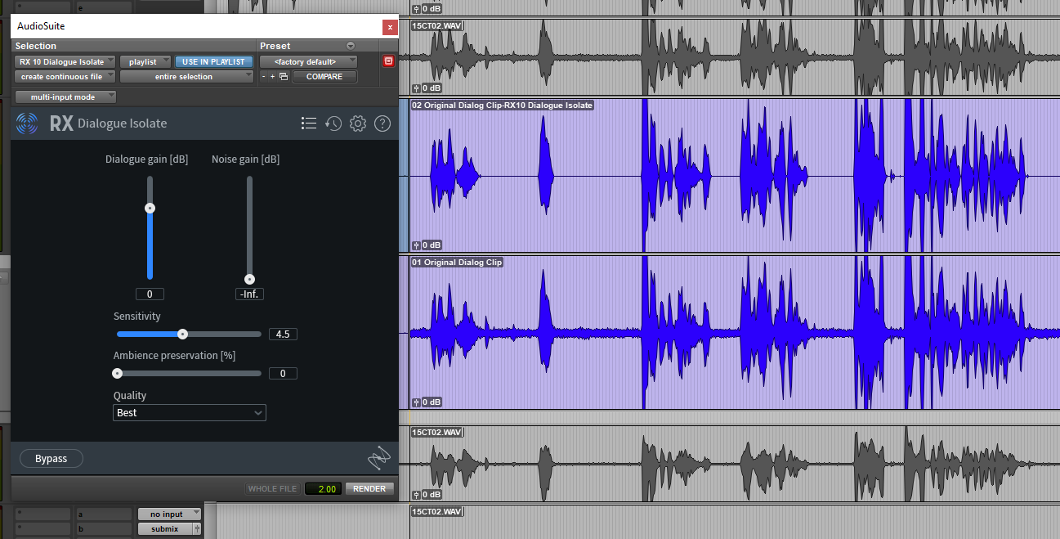Viewport: 1060px width, 539px height.
Task: Open RX 10 Dialogue Isolate plug-in selector
Action: 65,61
